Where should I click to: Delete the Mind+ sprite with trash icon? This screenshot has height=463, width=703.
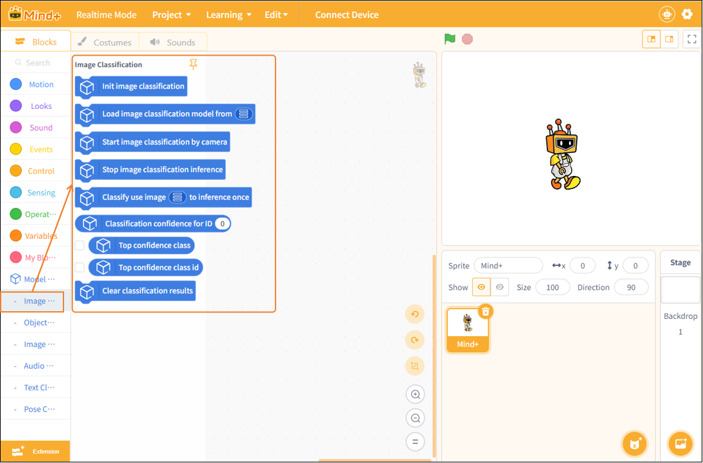click(486, 311)
